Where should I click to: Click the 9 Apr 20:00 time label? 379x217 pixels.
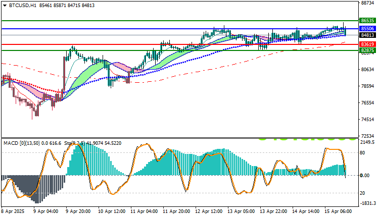(78, 211)
